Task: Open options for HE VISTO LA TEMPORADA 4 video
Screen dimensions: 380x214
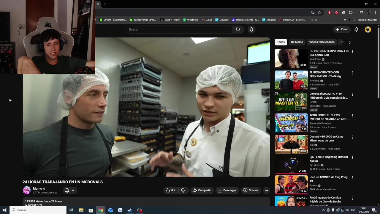Action: tap(353, 51)
